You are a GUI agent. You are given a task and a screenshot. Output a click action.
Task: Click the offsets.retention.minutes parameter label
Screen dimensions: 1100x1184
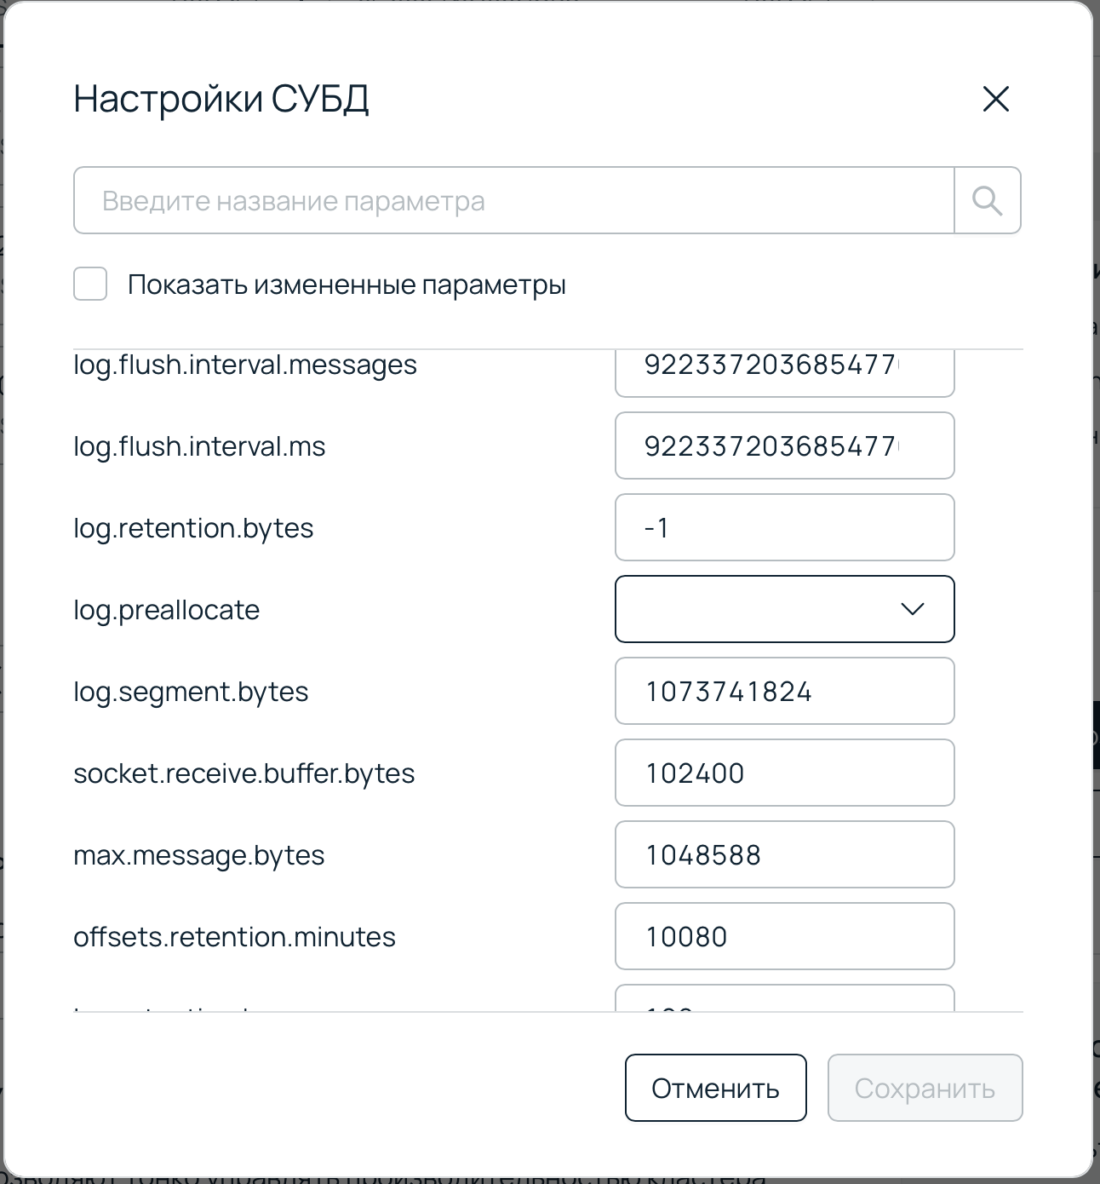(x=234, y=936)
